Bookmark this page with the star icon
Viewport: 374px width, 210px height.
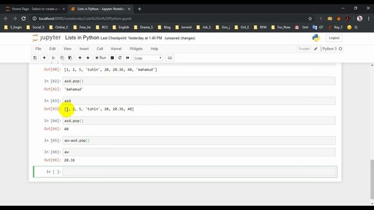pos(310,19)
